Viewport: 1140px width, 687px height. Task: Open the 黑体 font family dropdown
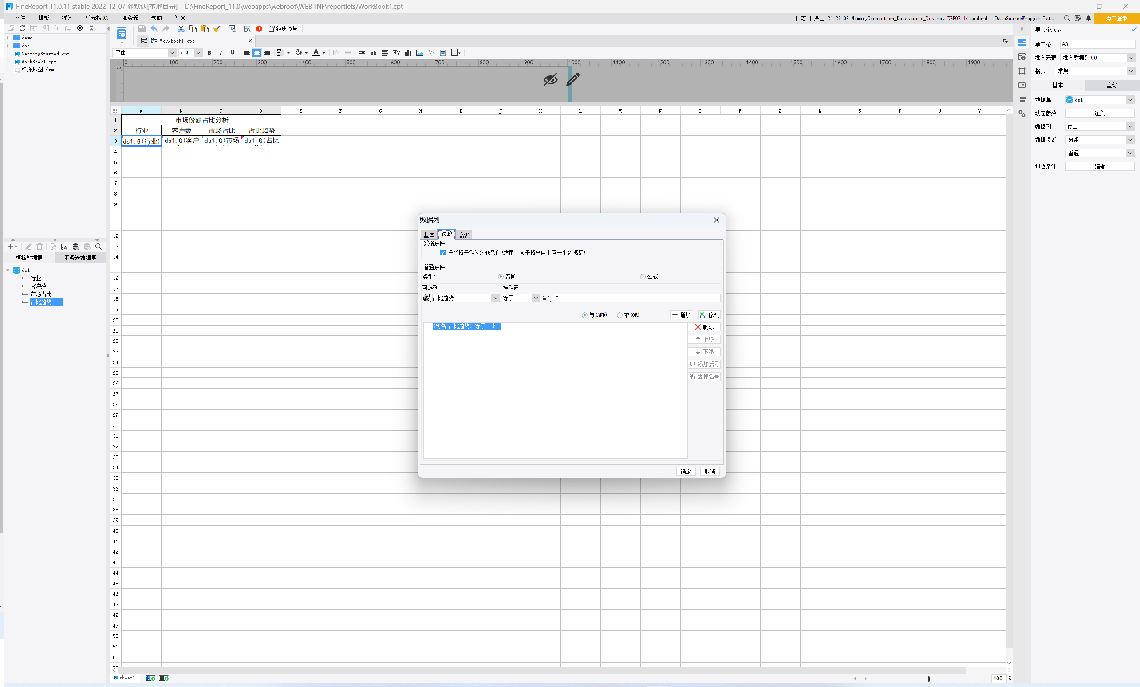(172, 53)
